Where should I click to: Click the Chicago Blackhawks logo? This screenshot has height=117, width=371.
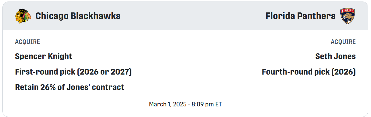coord(23,16)
